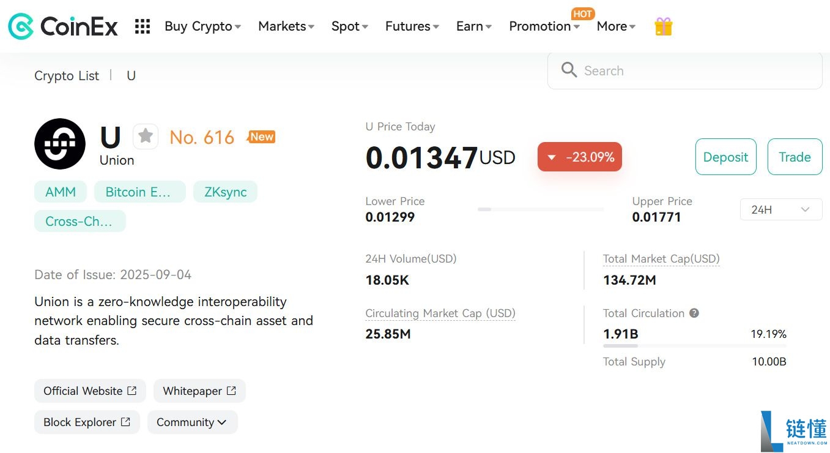Viewport: 830px width, 453px height.
Task: Open the Futures menu
Action: click(x=412, y=26)
